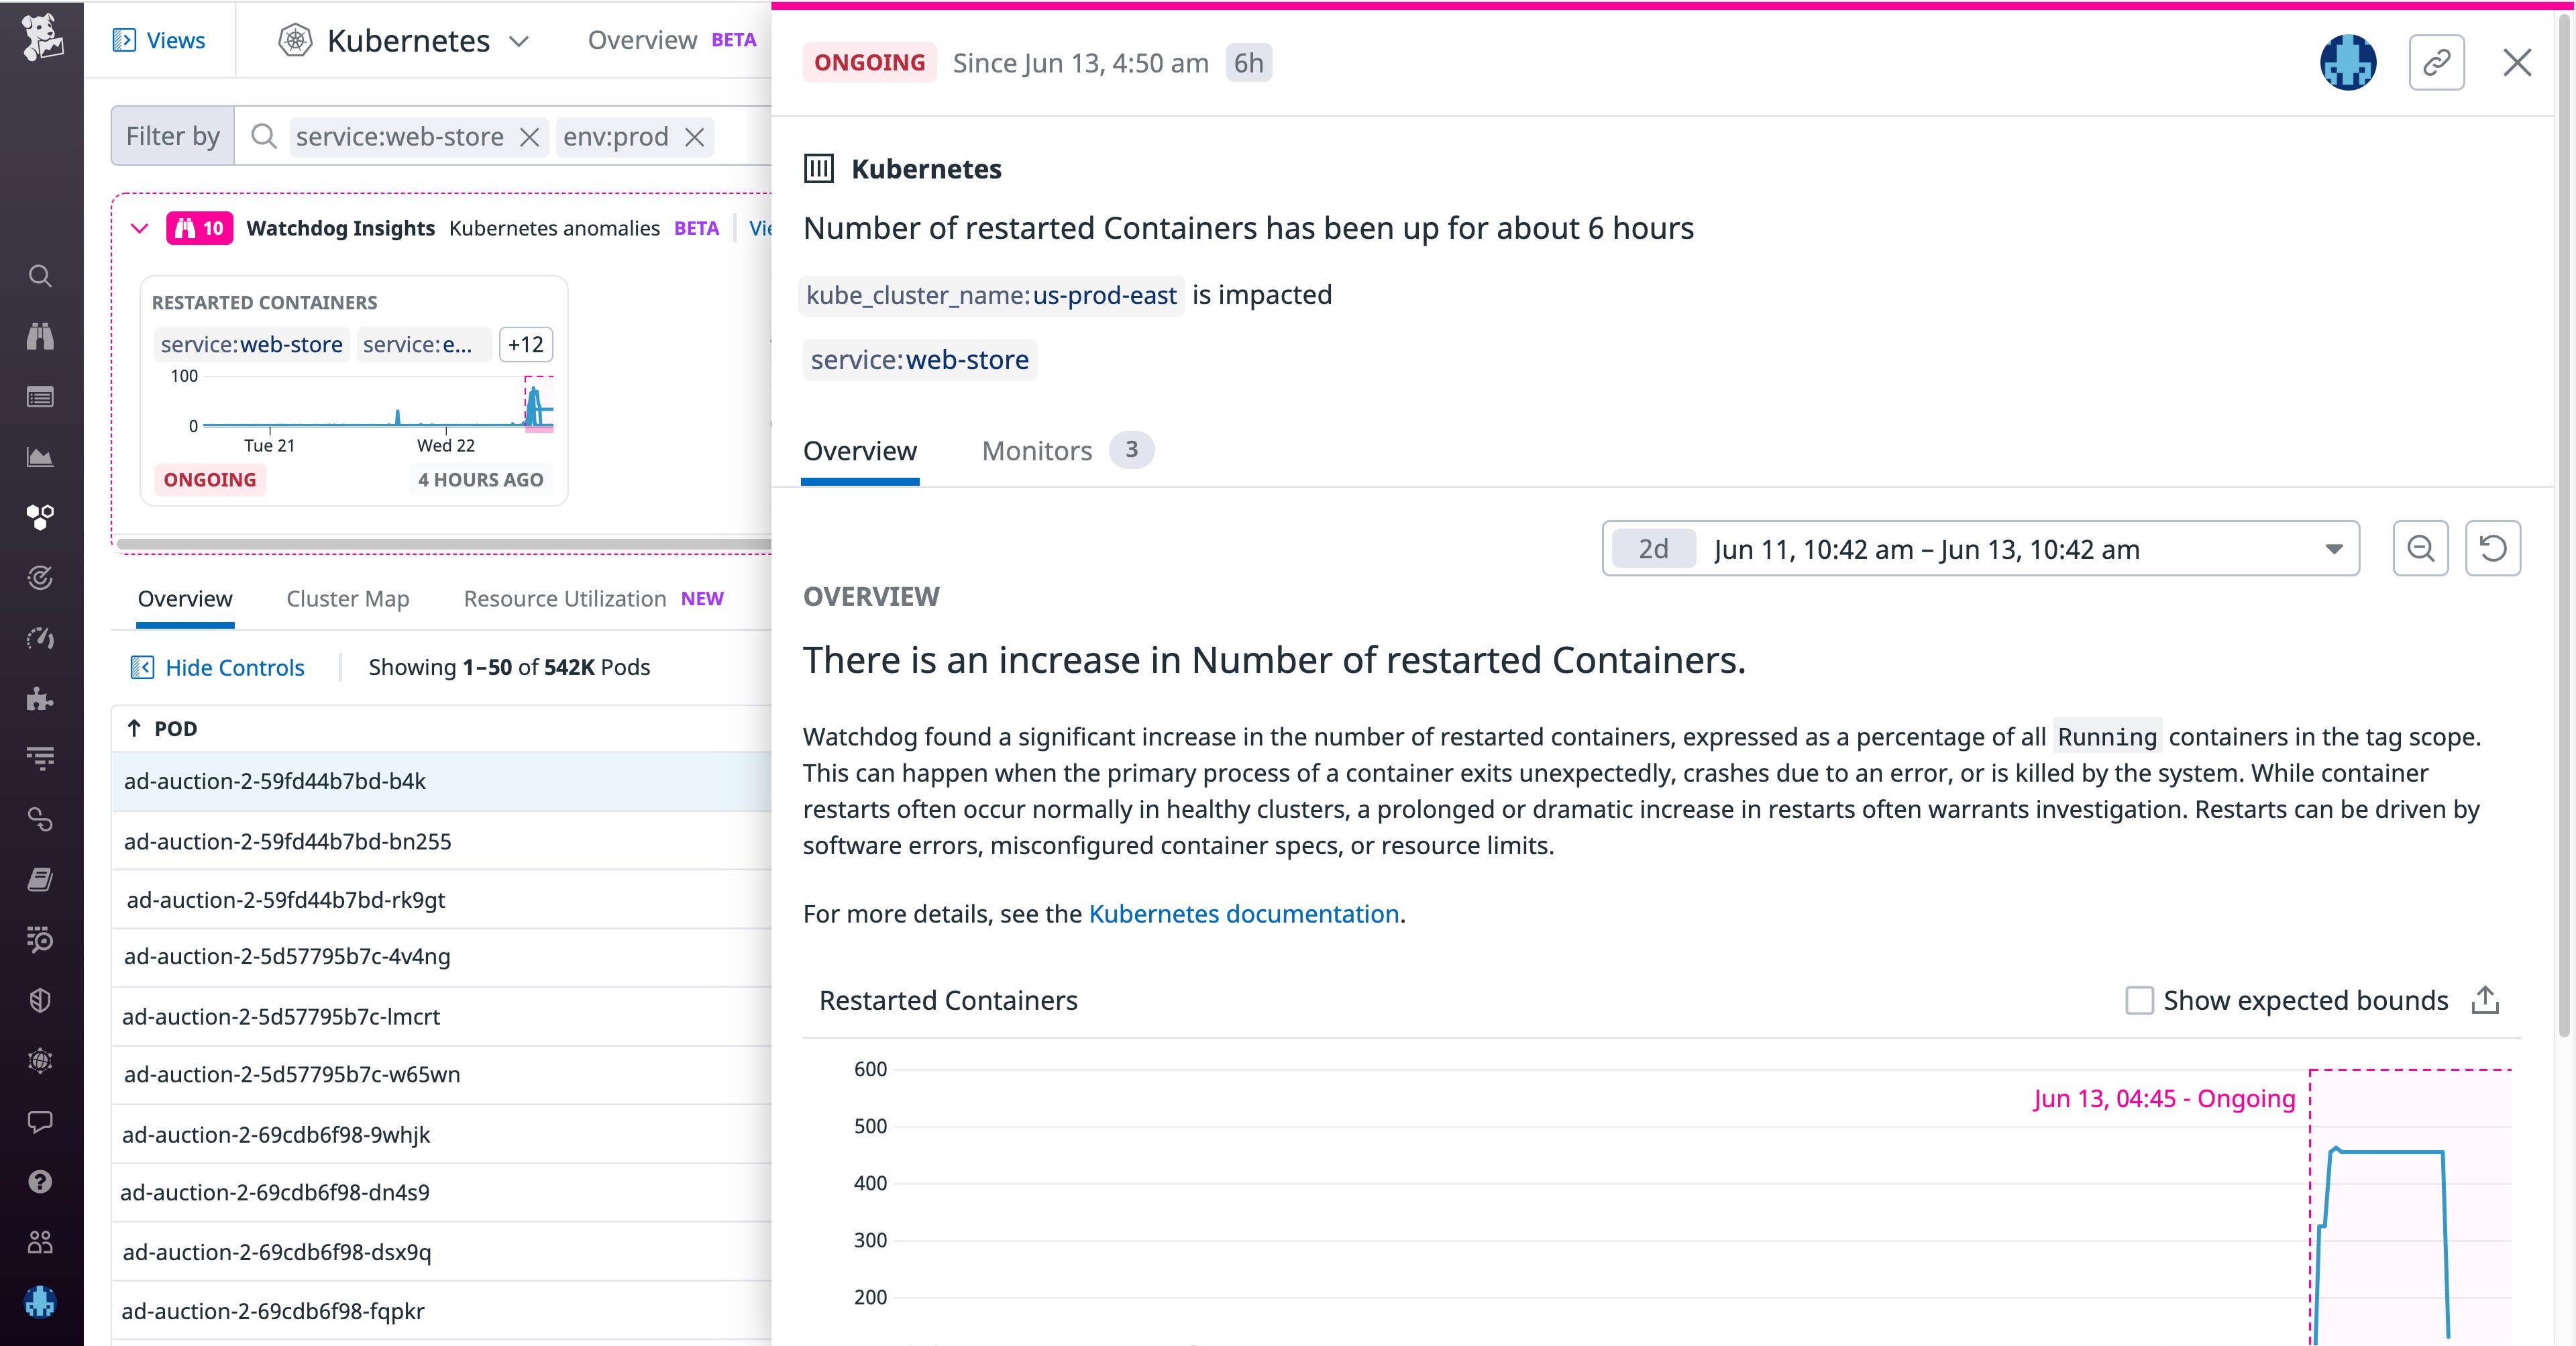This screenshot has width=2576, height=1346.
Task: Enable the Show expected bounds checkbox
Action: [x=2139, y=999]
